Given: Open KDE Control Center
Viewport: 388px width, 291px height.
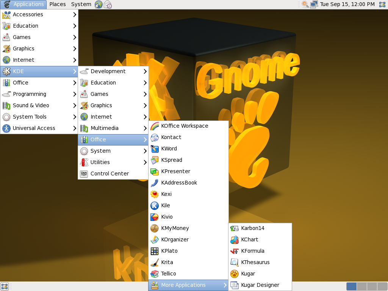Looking at the screenshot, I should point(113,174).
